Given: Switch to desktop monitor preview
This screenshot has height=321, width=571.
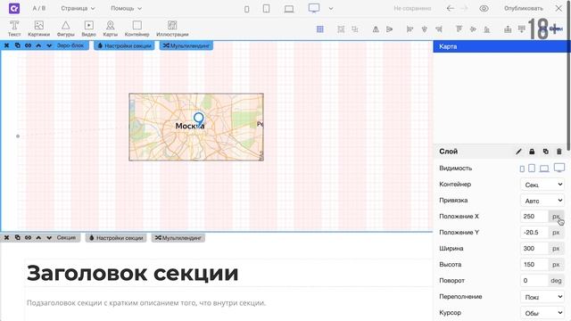Looking at the screenshot, I should click(x=314, y=8).
